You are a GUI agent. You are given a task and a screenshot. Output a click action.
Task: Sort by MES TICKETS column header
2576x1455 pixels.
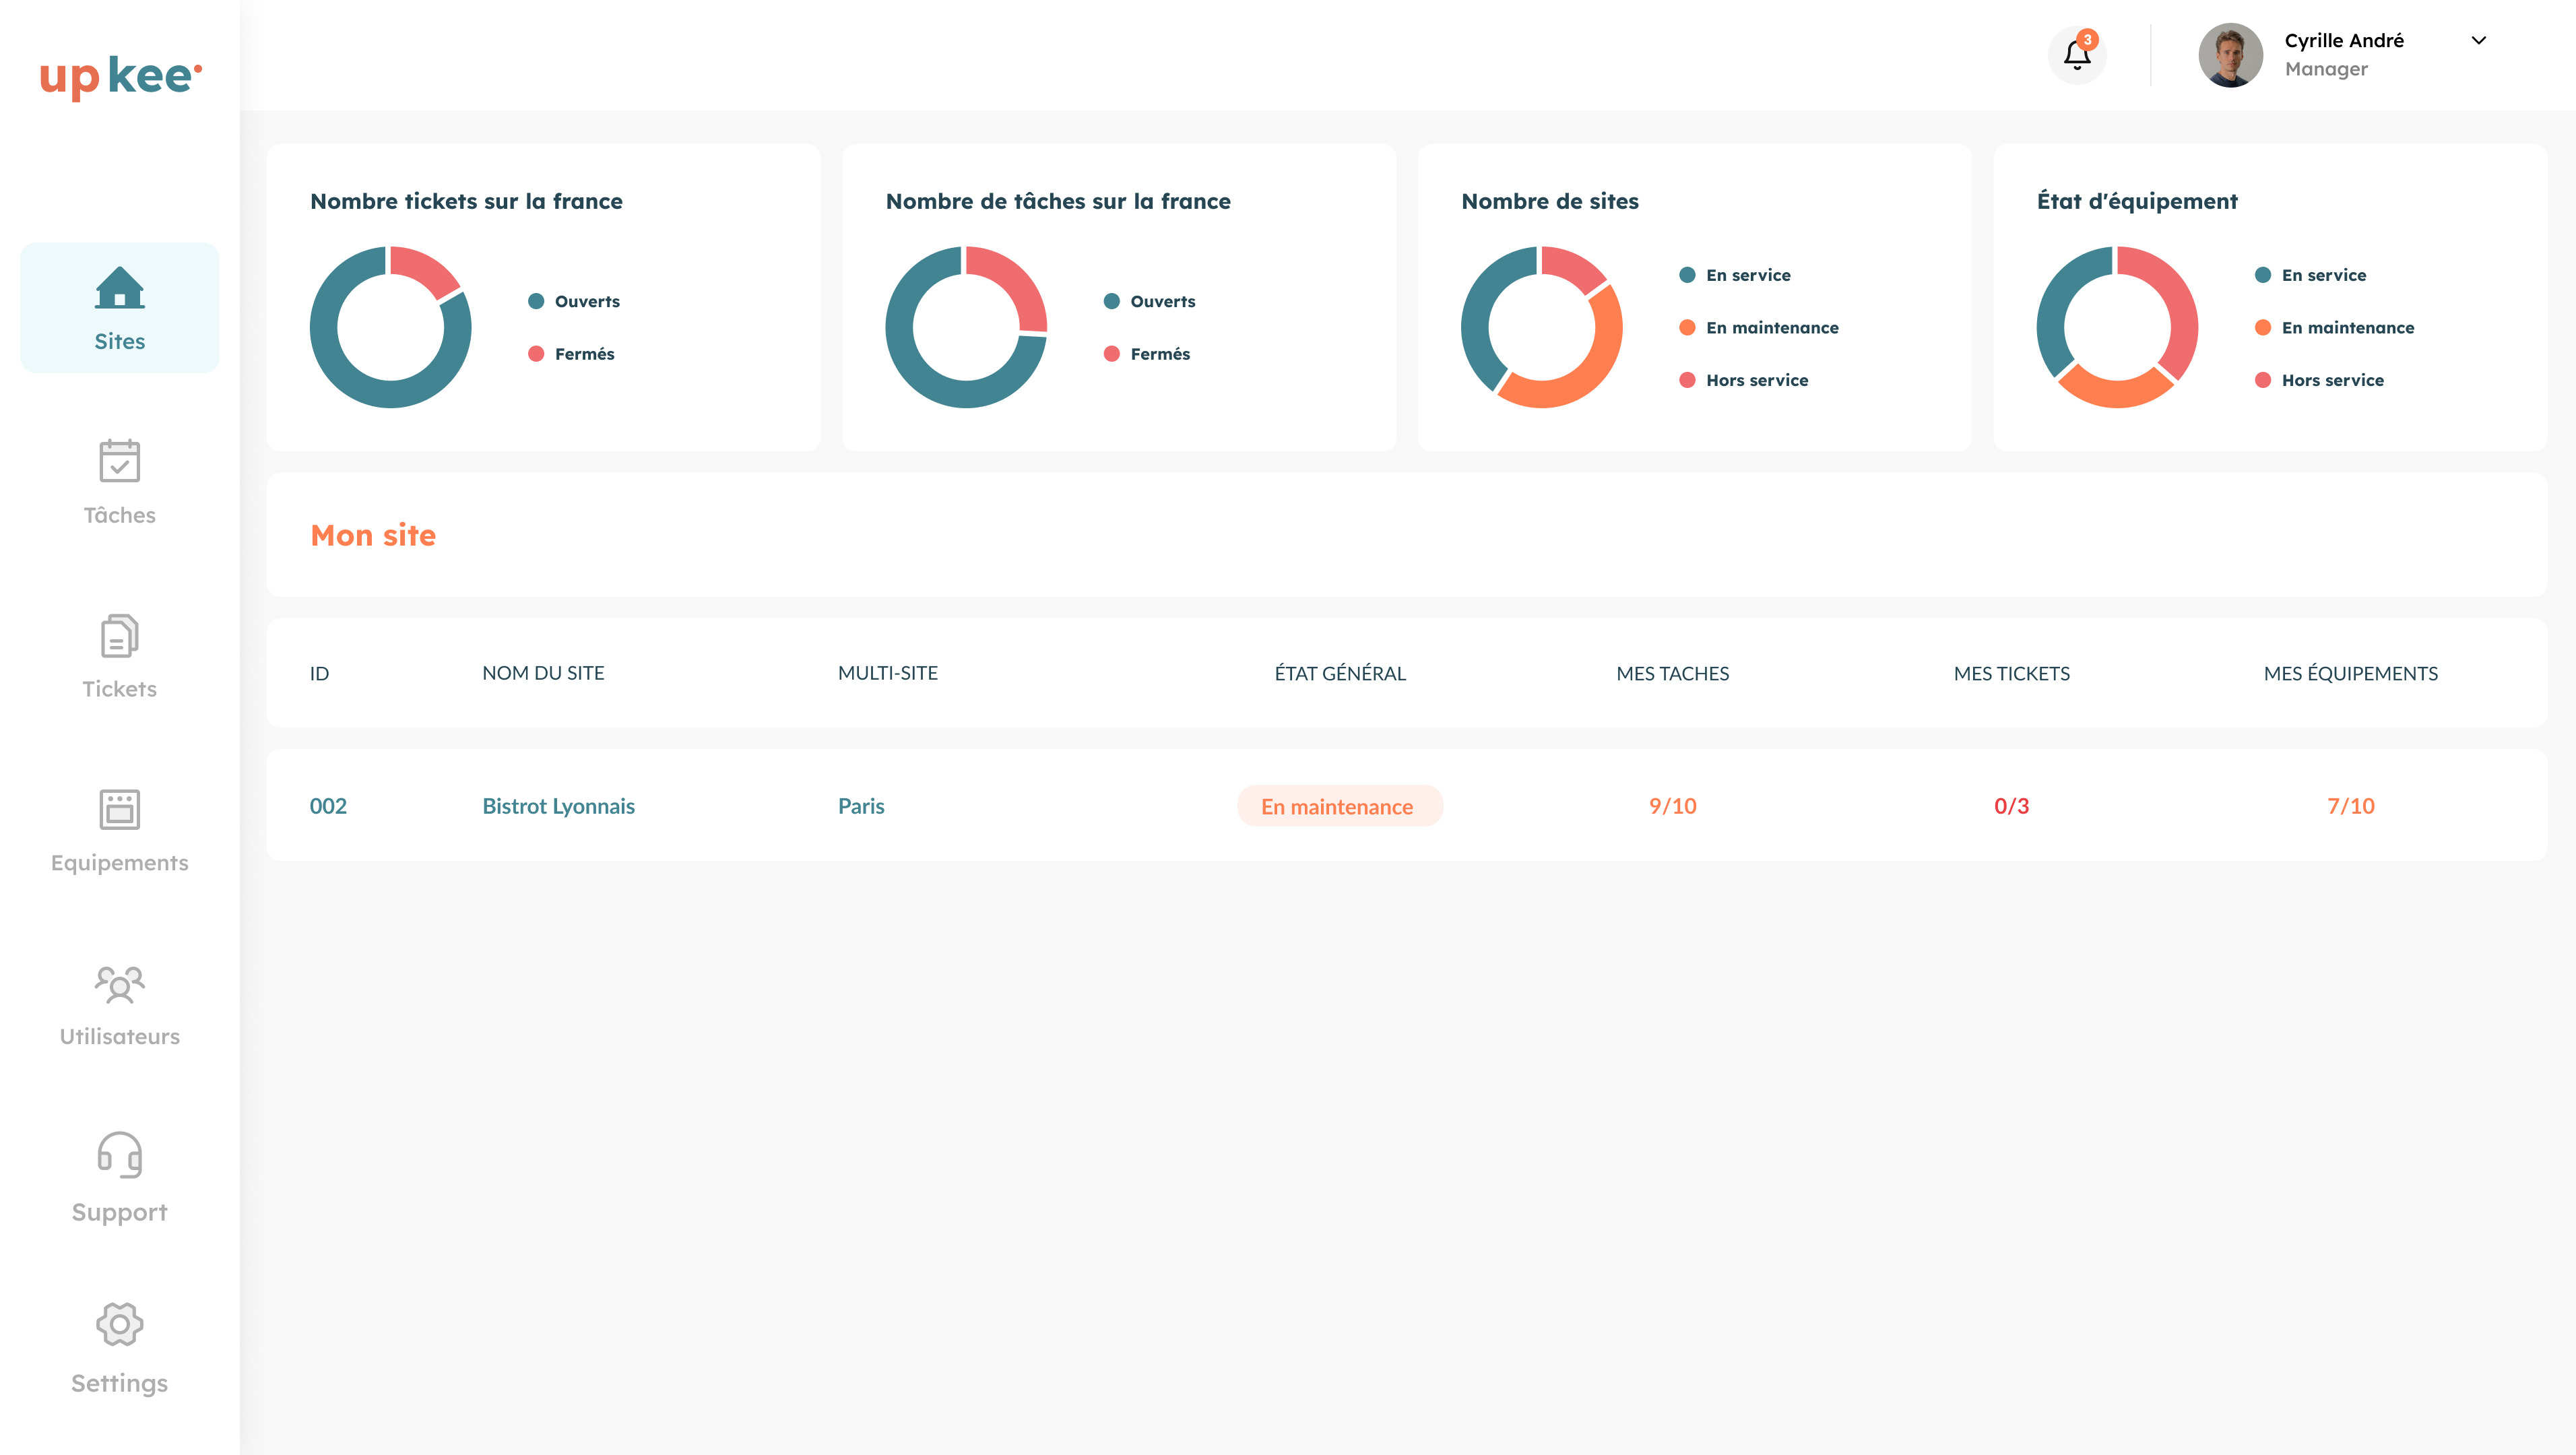(x=2011, y=673)
